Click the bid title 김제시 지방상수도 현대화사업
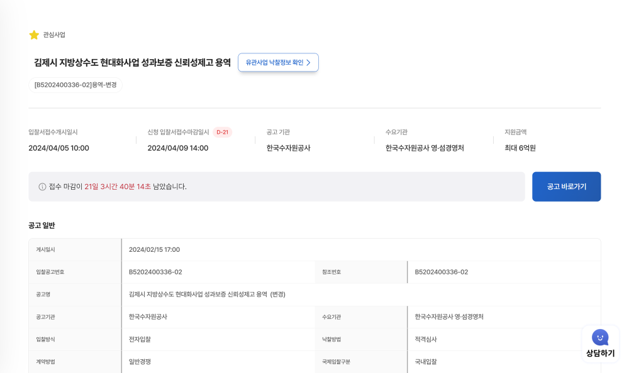This screenshot has height=373, width=629. pos(132,63)
